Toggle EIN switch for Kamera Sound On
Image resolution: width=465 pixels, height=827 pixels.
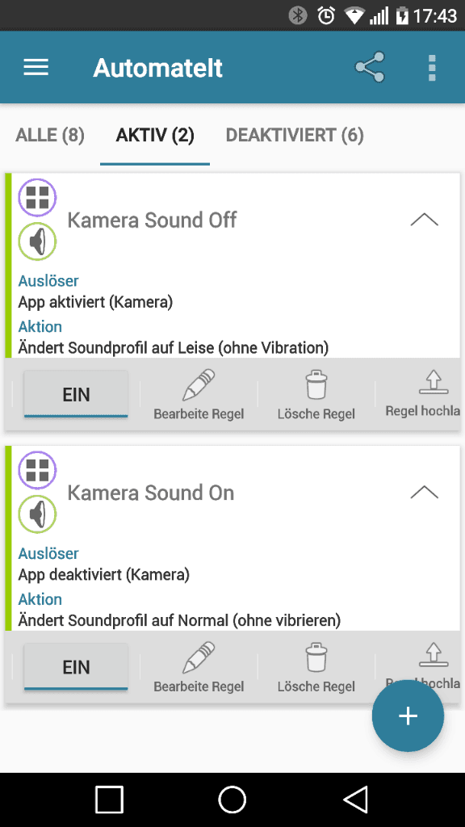click(76, 667)
